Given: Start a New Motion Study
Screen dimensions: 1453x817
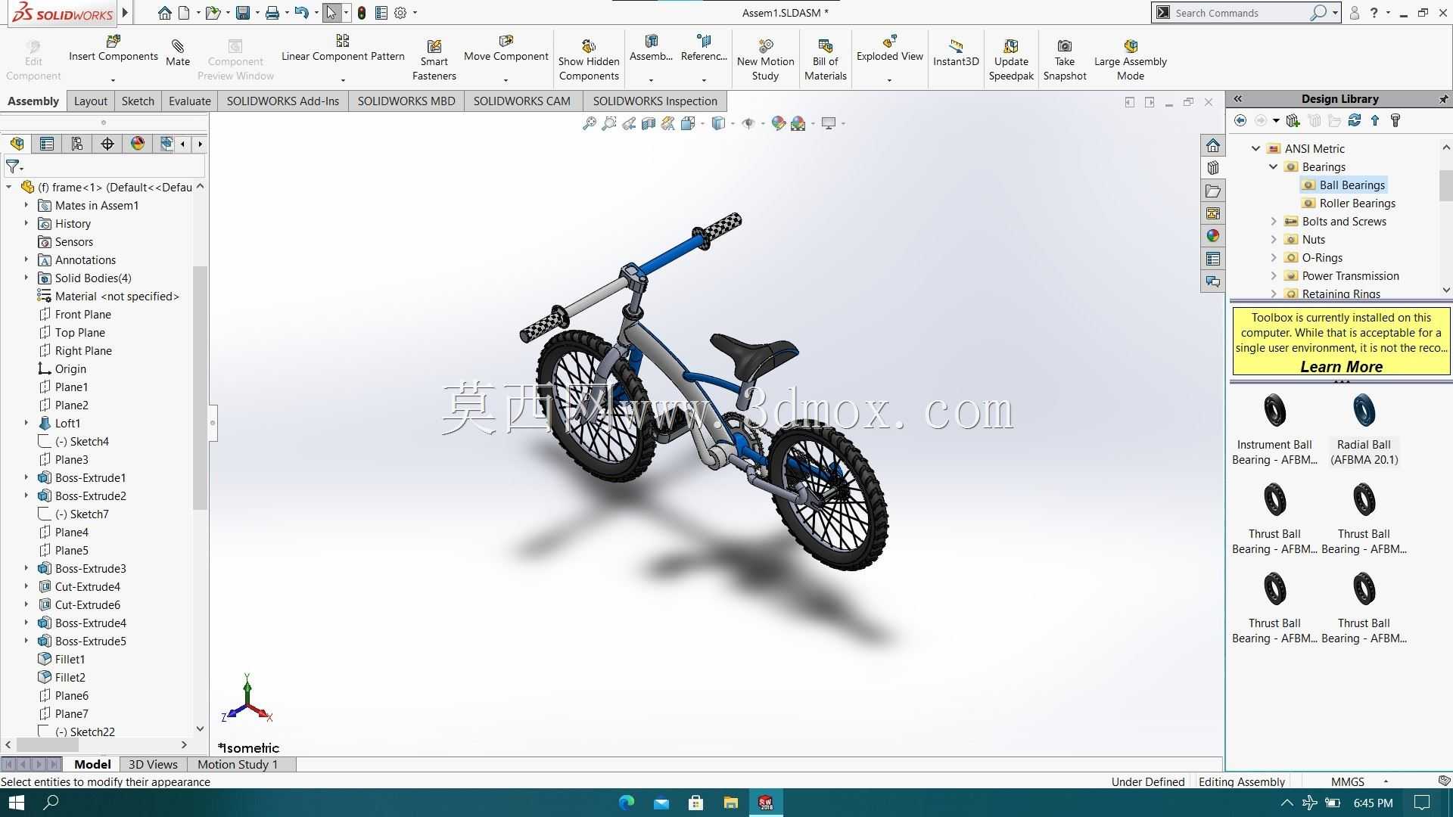Looking at the screenshot, I should pyautogui.click(x=766, y=46).
